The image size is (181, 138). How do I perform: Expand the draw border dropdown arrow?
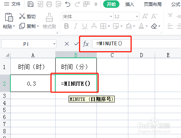(x=121, y=26)
